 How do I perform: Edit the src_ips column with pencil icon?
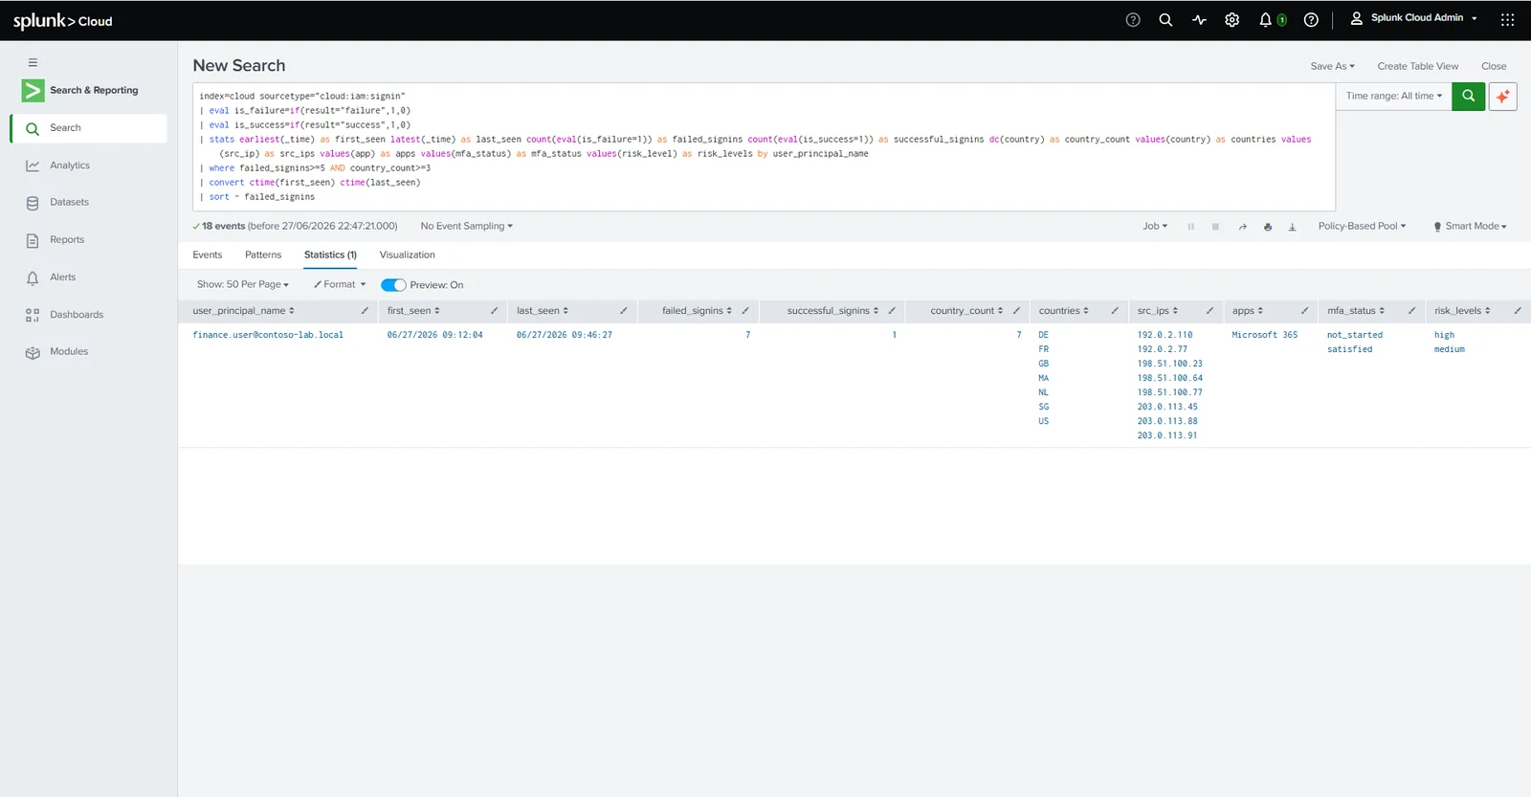[1209, 311]
